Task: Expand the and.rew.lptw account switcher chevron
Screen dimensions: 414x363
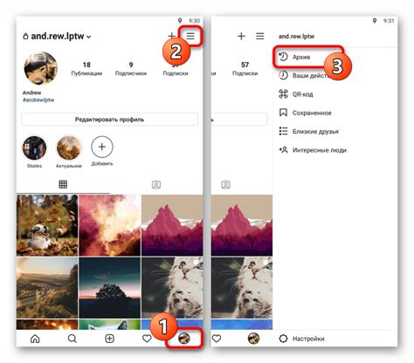Action: (89, 37)
